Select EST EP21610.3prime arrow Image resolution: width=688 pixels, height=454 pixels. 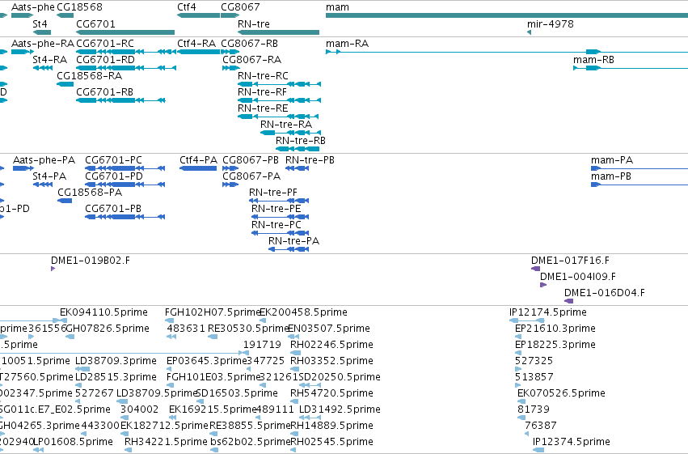point(518,337)
